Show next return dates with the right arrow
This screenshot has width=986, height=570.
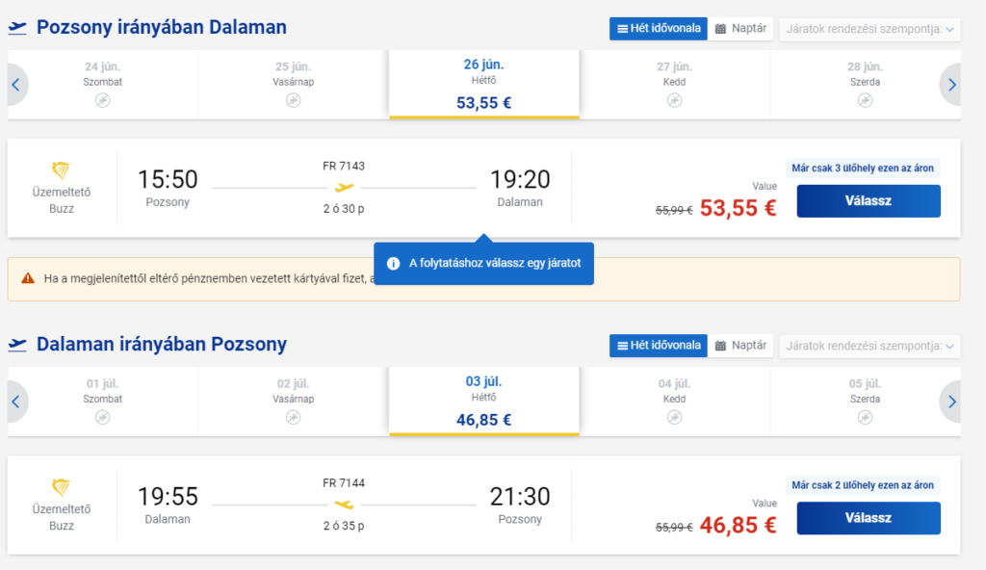(950, 402)
